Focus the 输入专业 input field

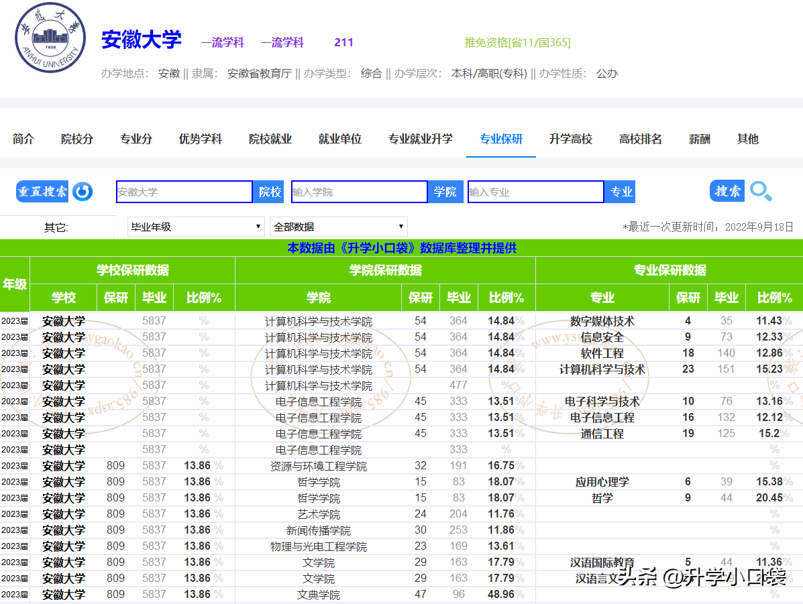pyautogui.click(x=536, y=192)
